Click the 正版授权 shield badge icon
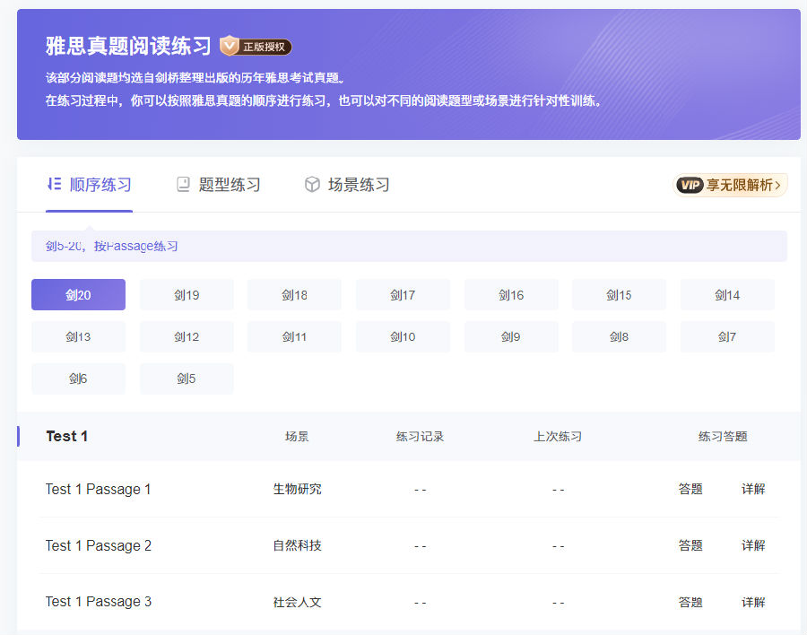This screenshot has height=635, width=807. point(230,46)
